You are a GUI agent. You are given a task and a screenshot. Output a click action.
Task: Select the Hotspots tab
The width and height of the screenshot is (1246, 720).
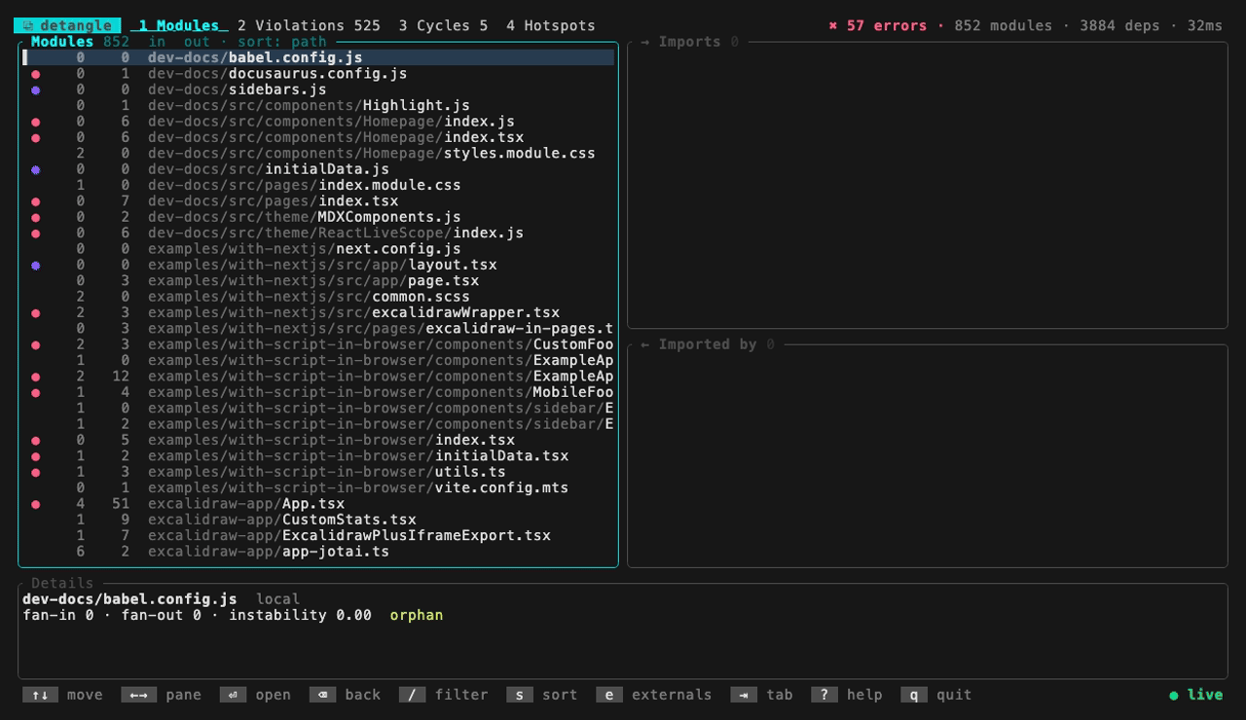550,26
